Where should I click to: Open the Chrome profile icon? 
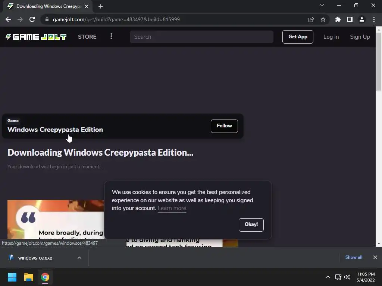(x=362, y=19)
